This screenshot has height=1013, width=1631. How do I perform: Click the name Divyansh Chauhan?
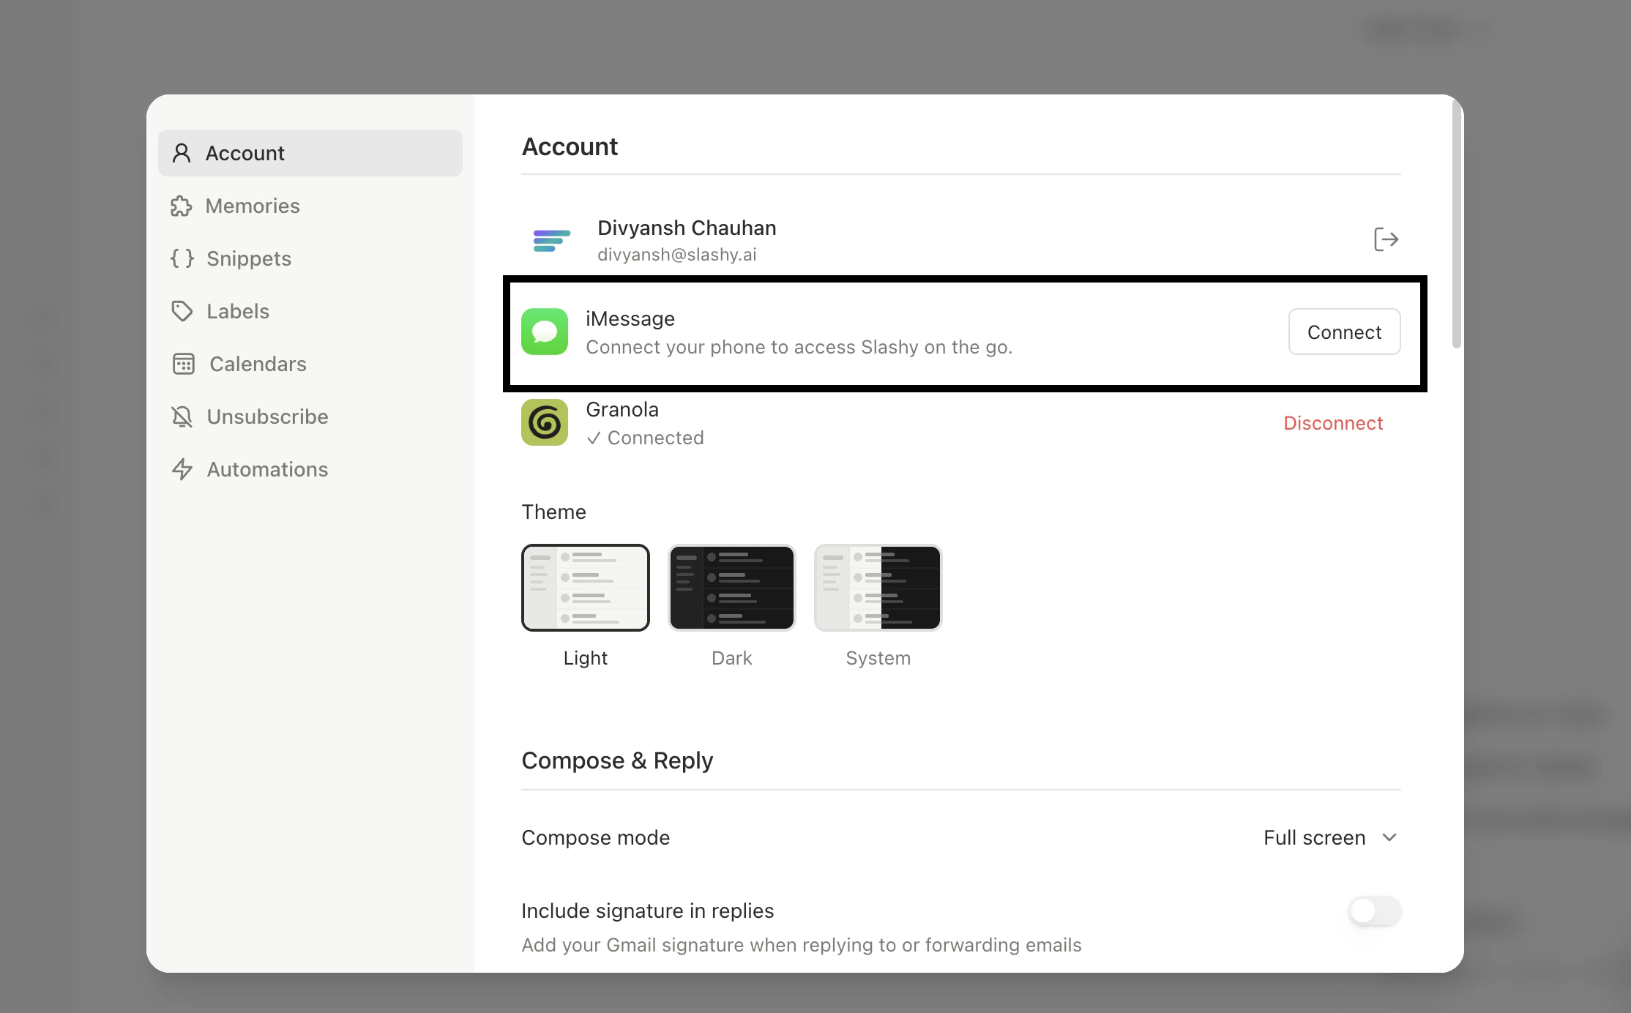point(687,228)
